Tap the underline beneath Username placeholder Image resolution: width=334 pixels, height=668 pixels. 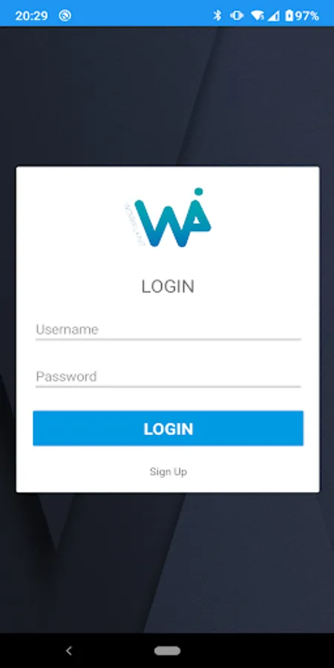click(168, 339)
